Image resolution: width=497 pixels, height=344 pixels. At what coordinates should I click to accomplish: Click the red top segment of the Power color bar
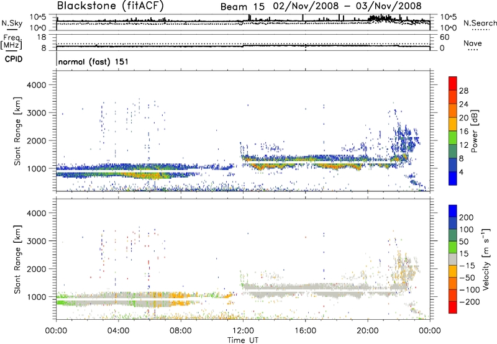pos(453,83)
